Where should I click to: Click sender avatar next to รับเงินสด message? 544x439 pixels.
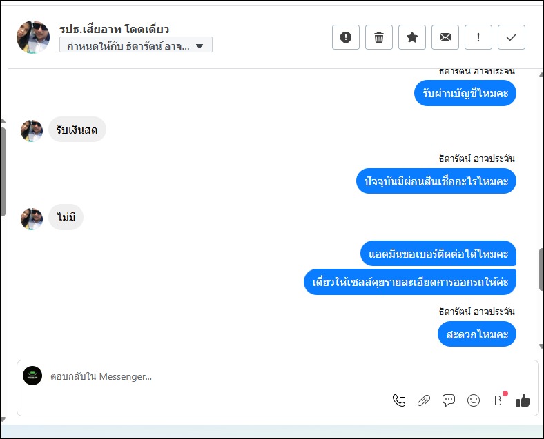pyautogui.click(x=32, y=131)
